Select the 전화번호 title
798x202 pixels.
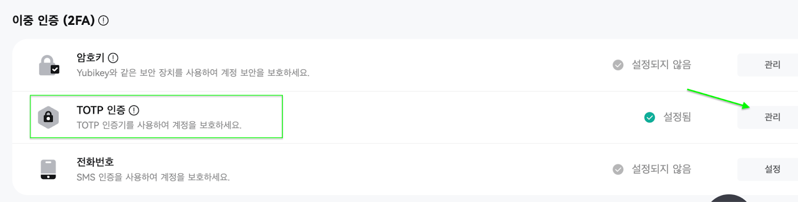coord(95,162)
